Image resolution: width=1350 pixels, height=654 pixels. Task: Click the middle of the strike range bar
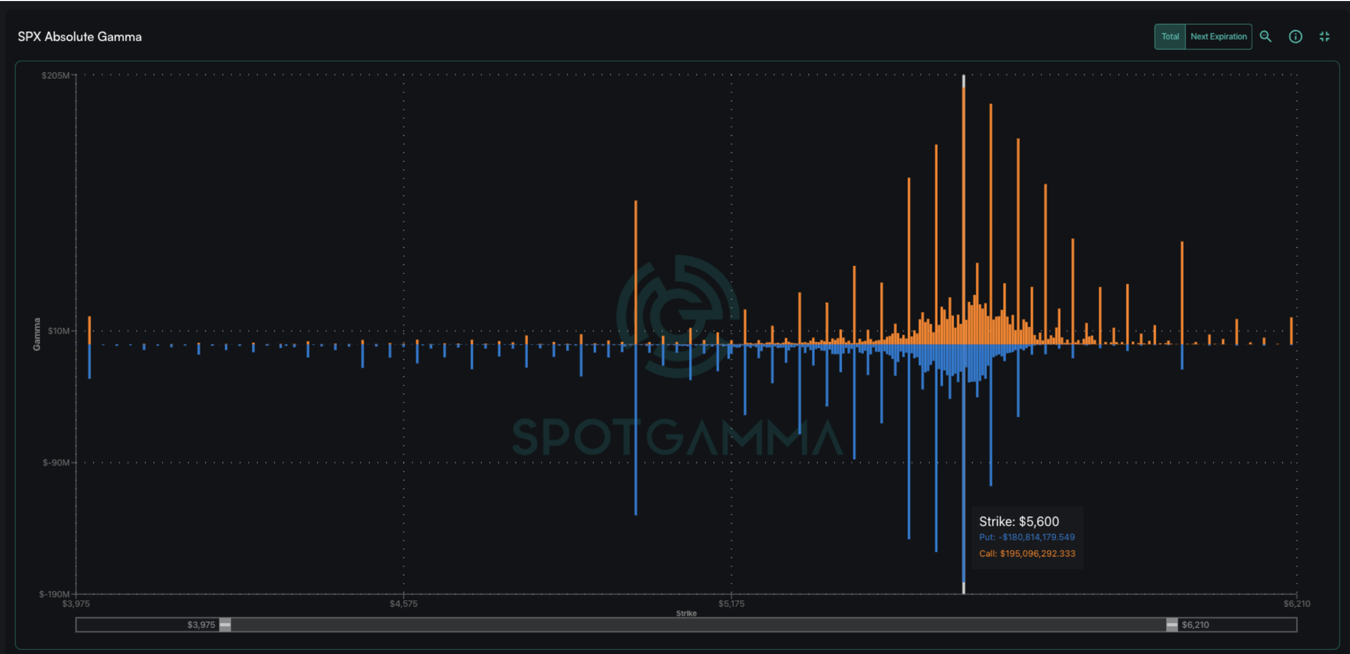coord(698,624)
